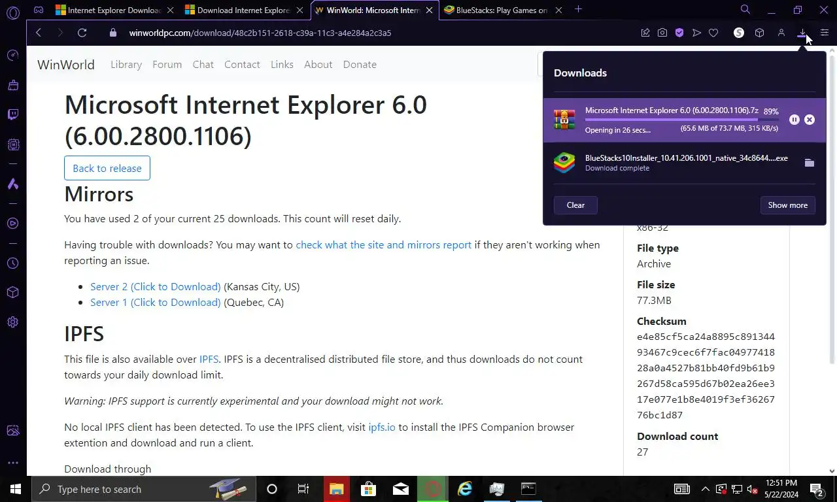
Task: Open My Flow paper plane icon
Action: 696,33
